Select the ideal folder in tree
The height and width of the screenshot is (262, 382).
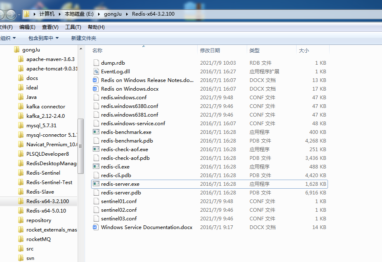32,88
